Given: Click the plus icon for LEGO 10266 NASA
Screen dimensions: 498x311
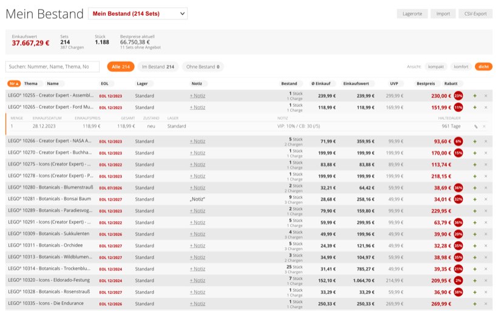Looking at the screenshot, I should coord(475,142).
